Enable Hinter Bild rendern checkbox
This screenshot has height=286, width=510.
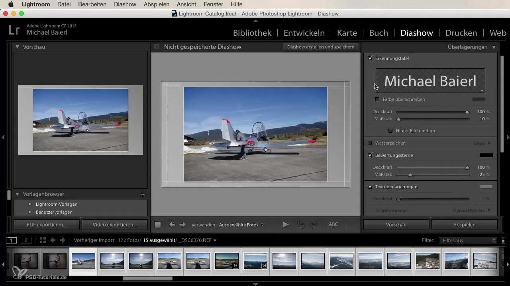click(390, 131)
